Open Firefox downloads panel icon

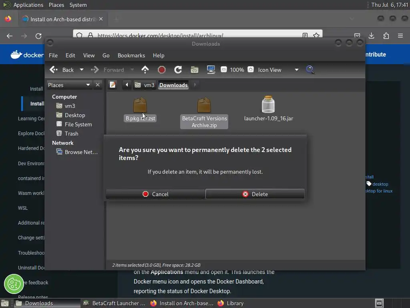tap(371, 36)
